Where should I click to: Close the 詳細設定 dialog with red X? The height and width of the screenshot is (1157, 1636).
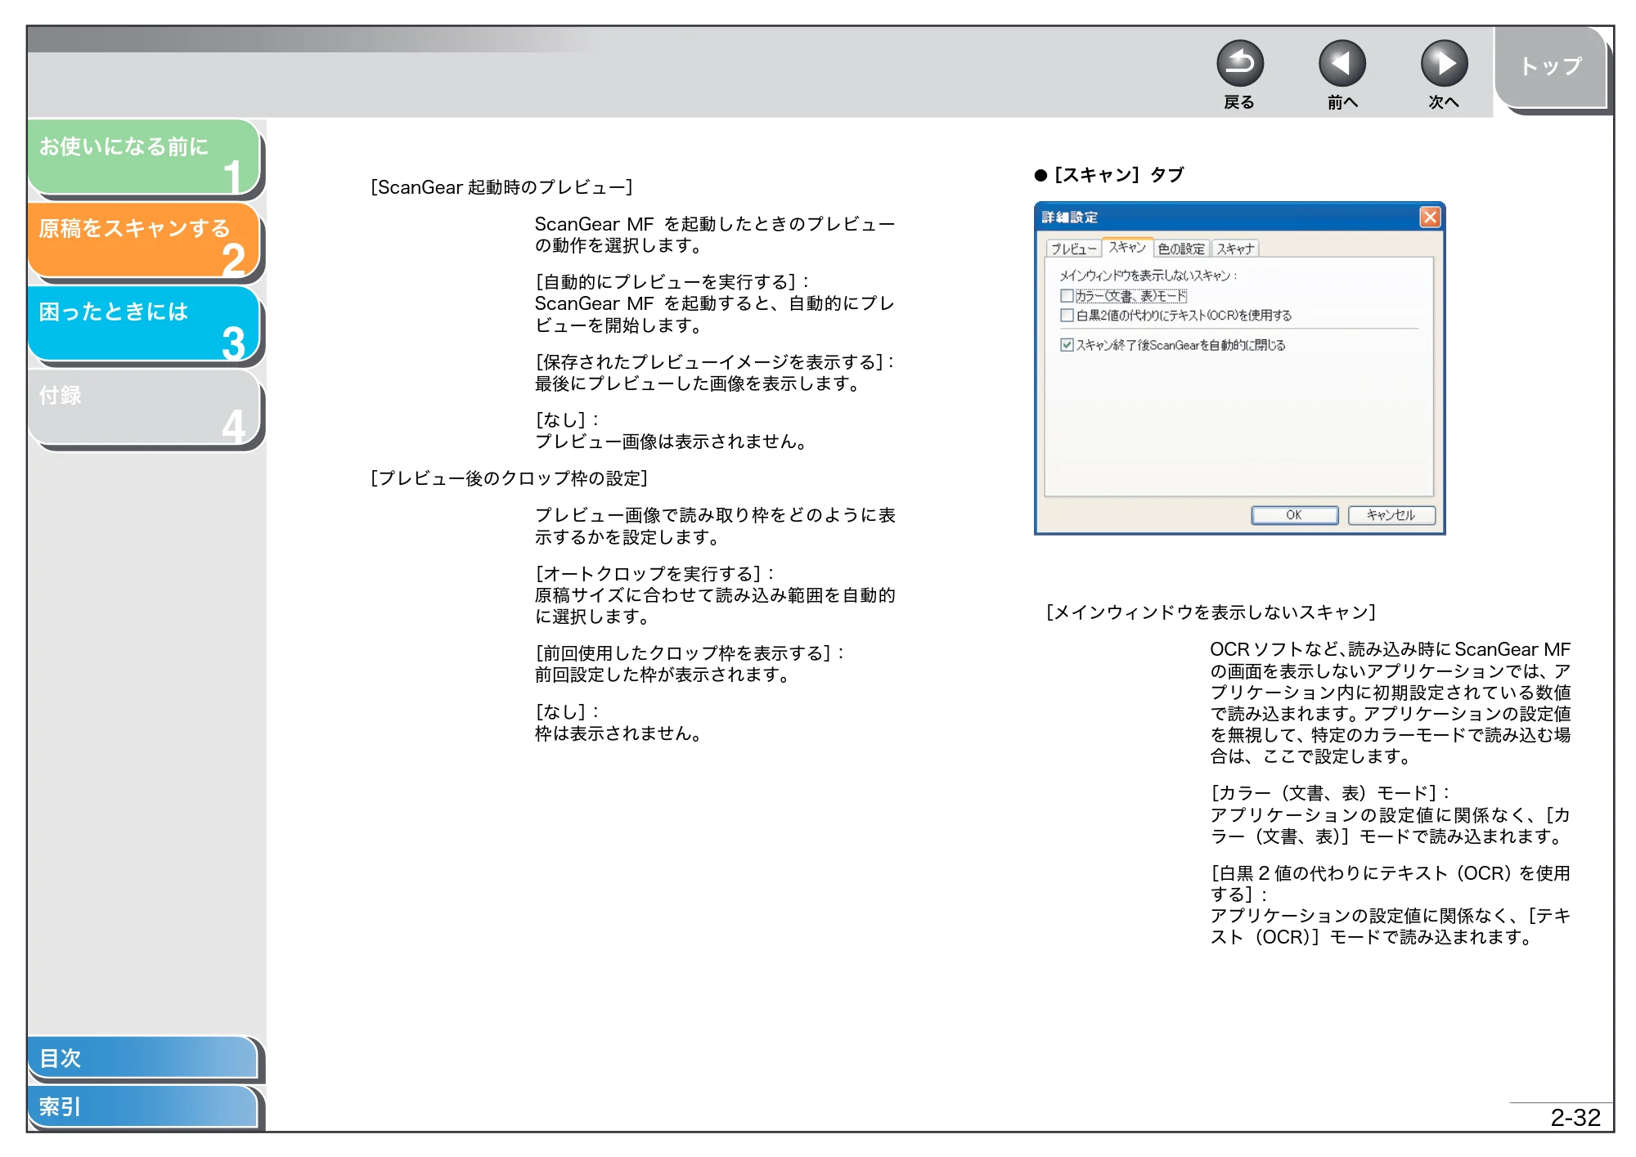tap(1429, 217)
